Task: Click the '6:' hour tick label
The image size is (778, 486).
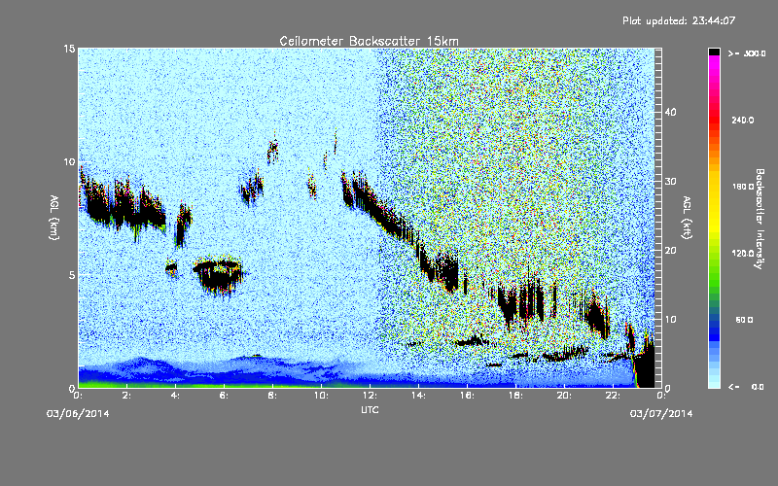Action: point(224,396)
